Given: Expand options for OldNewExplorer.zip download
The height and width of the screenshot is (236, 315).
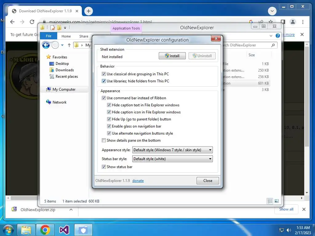Looking at the screenshot, I should 71,210.
